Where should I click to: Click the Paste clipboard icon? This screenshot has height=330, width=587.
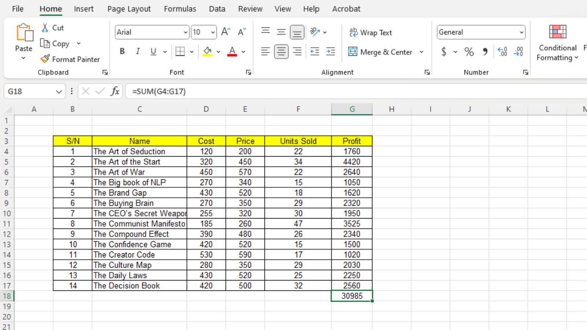[24, 32]
